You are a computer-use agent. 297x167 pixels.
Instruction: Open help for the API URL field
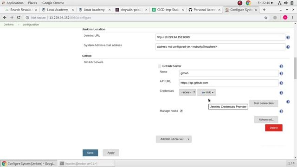pos(281,83)
